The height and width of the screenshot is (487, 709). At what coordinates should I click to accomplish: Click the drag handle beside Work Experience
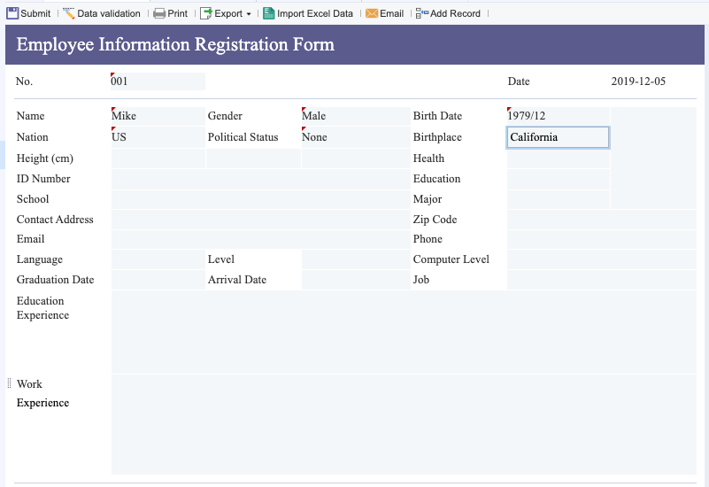9,383
